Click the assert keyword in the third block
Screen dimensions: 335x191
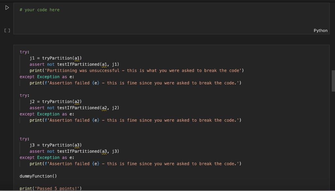point(37,151)
